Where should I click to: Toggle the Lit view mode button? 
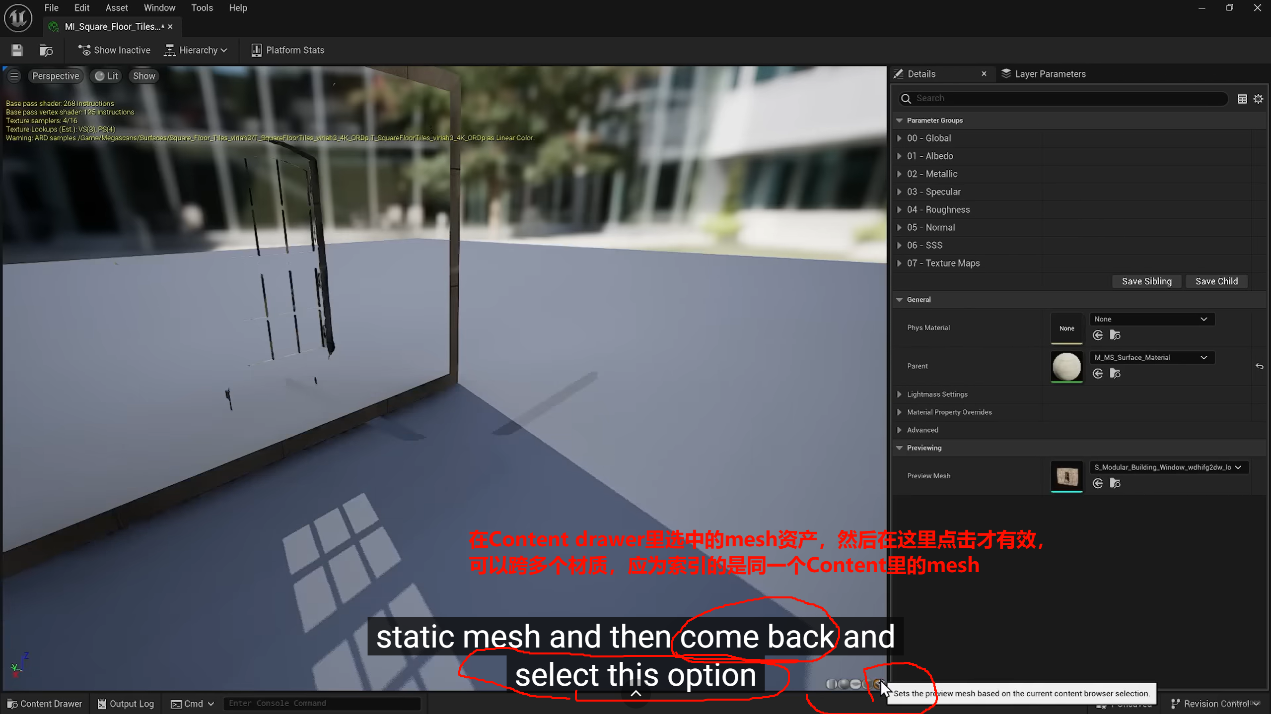tap(107, 76)
